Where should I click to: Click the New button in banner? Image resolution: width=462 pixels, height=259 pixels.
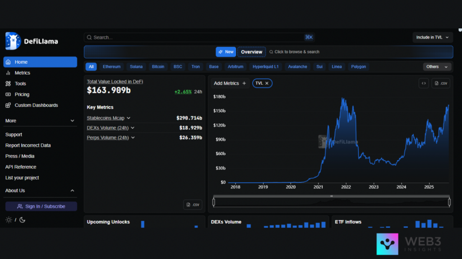pyautogui.click(x=226, y=52)
